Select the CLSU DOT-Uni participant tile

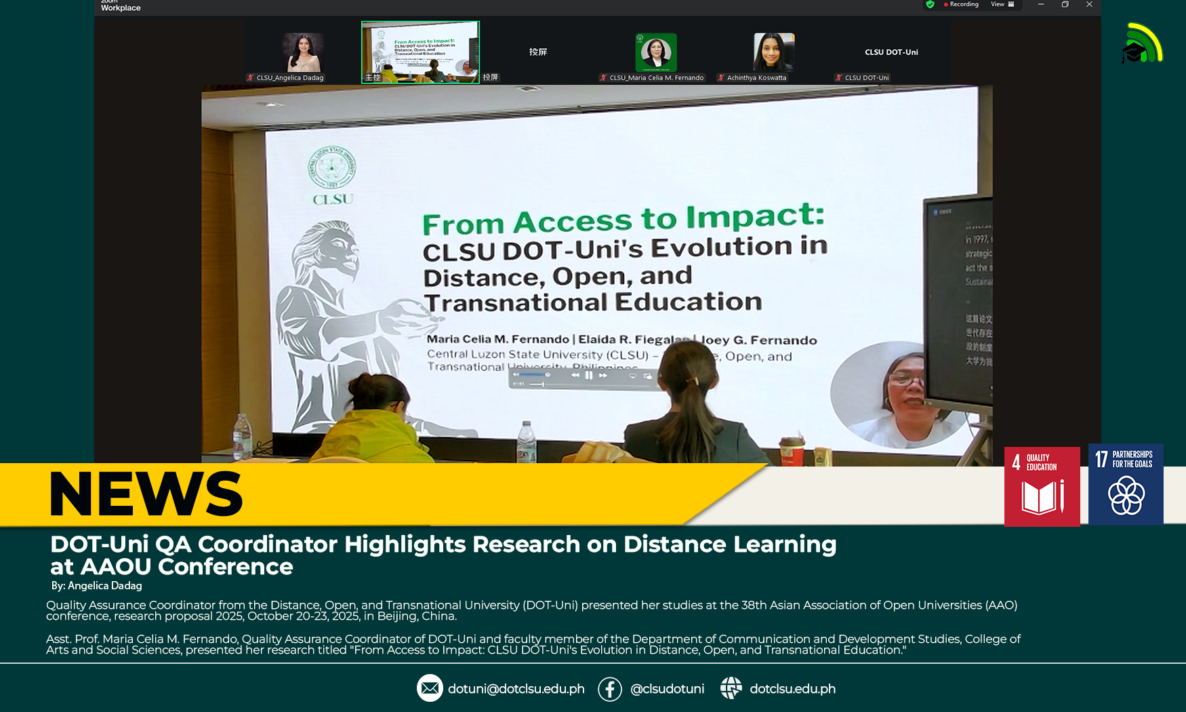pyautogui.click(x=891, y=52)
